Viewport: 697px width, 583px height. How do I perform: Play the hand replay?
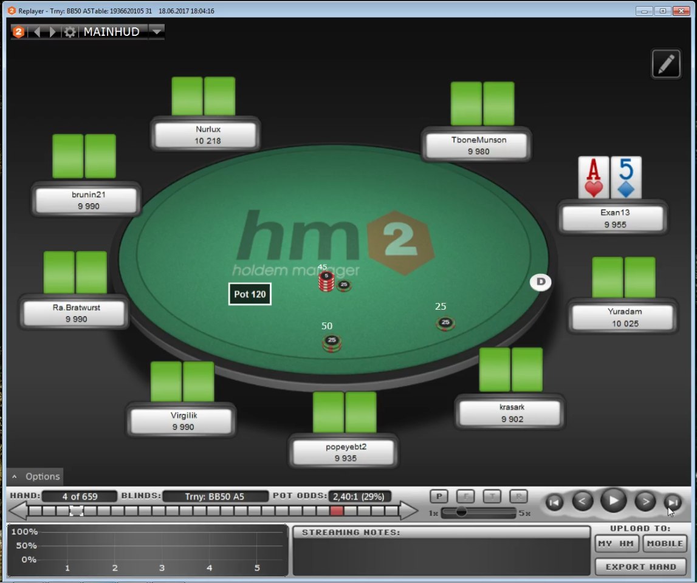[x=613, y=500]
